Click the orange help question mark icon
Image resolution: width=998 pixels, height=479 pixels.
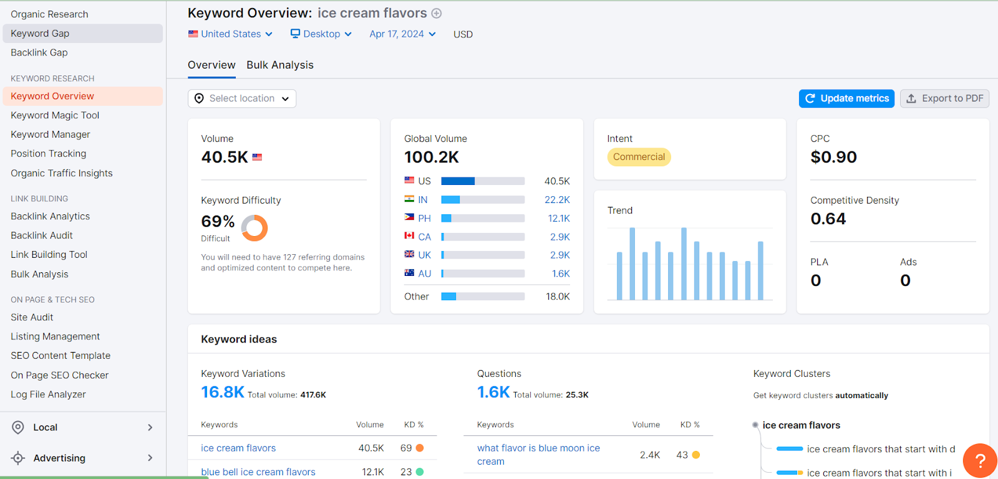pos(980,460)
